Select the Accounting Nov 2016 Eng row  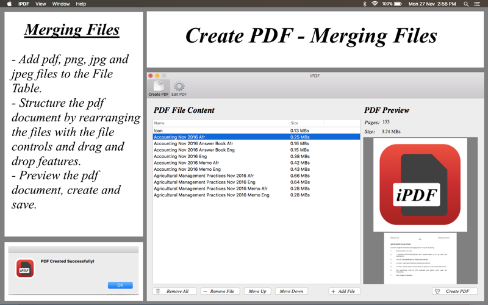click(256, 156)
